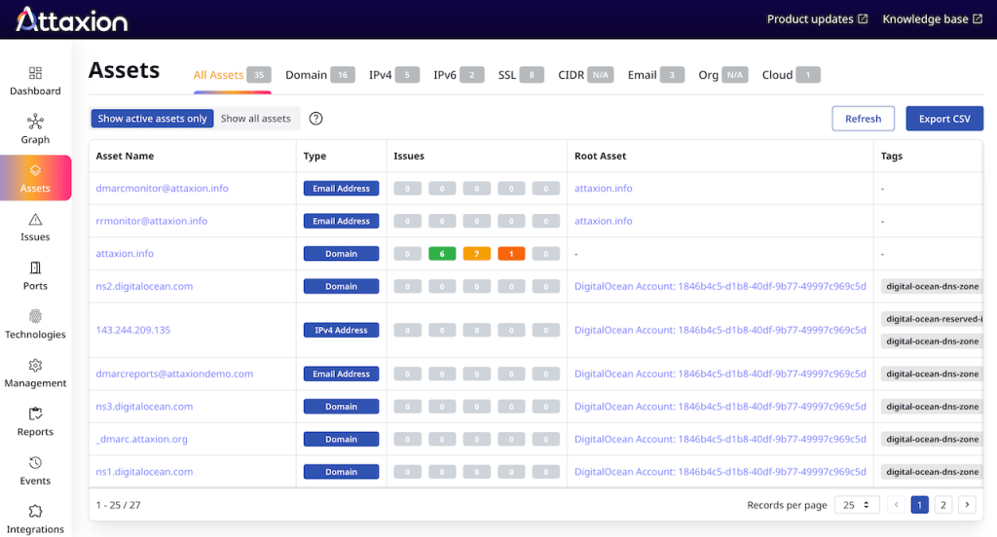997x537 pixels.
Task: Select Show active assets only
Action: pyautogui.click(x=152, y=119)
